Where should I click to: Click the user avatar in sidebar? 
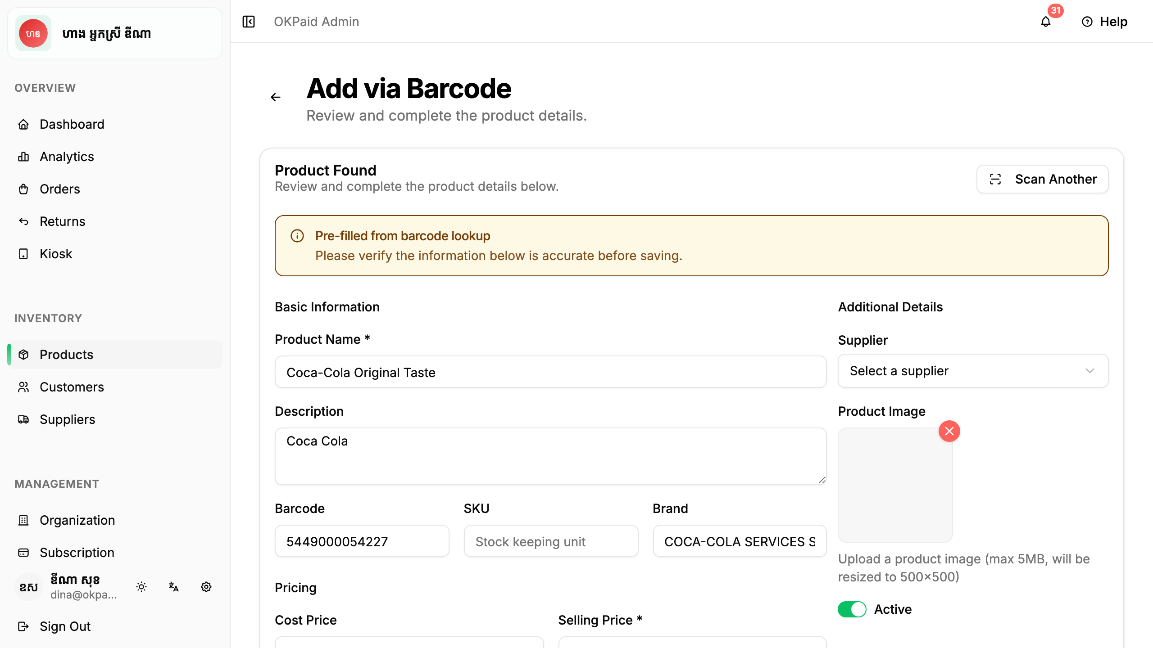[x=29, y=587]
